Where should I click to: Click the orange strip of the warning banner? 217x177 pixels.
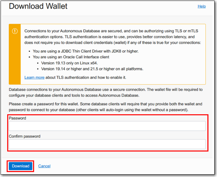tap(15, 60)
